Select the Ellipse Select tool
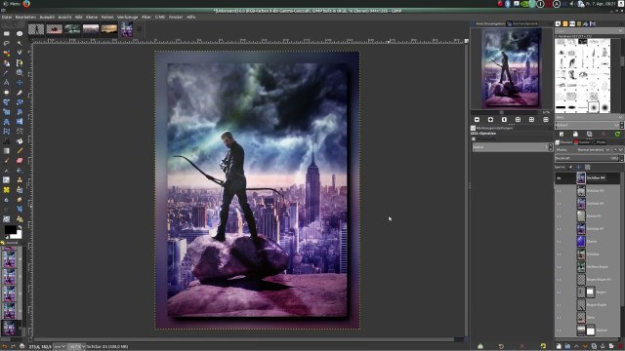Screen dimensions: 625x351 (20, 33)
